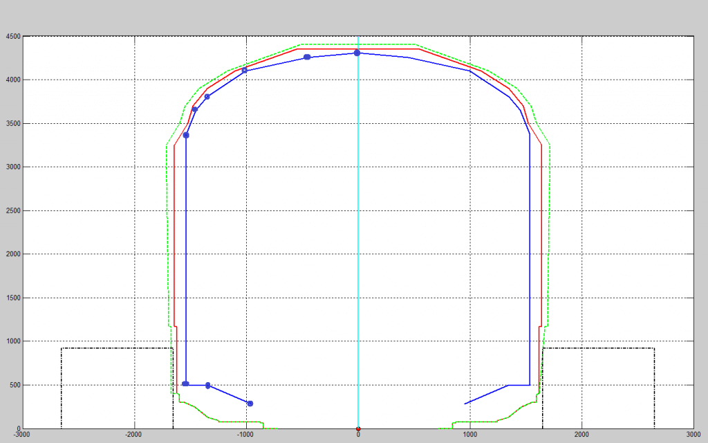The image size is (708, 443).
Task: Click blue marker at bottom-left corner of blue profile
Action: pyautogui.click(x=185, y=383)
